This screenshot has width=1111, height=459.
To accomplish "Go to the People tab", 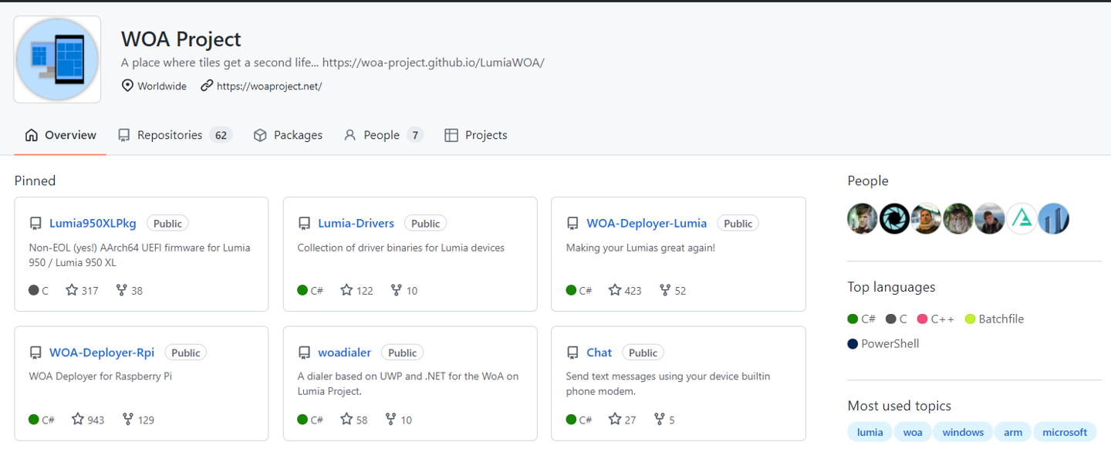I will (x=383, y=135).
